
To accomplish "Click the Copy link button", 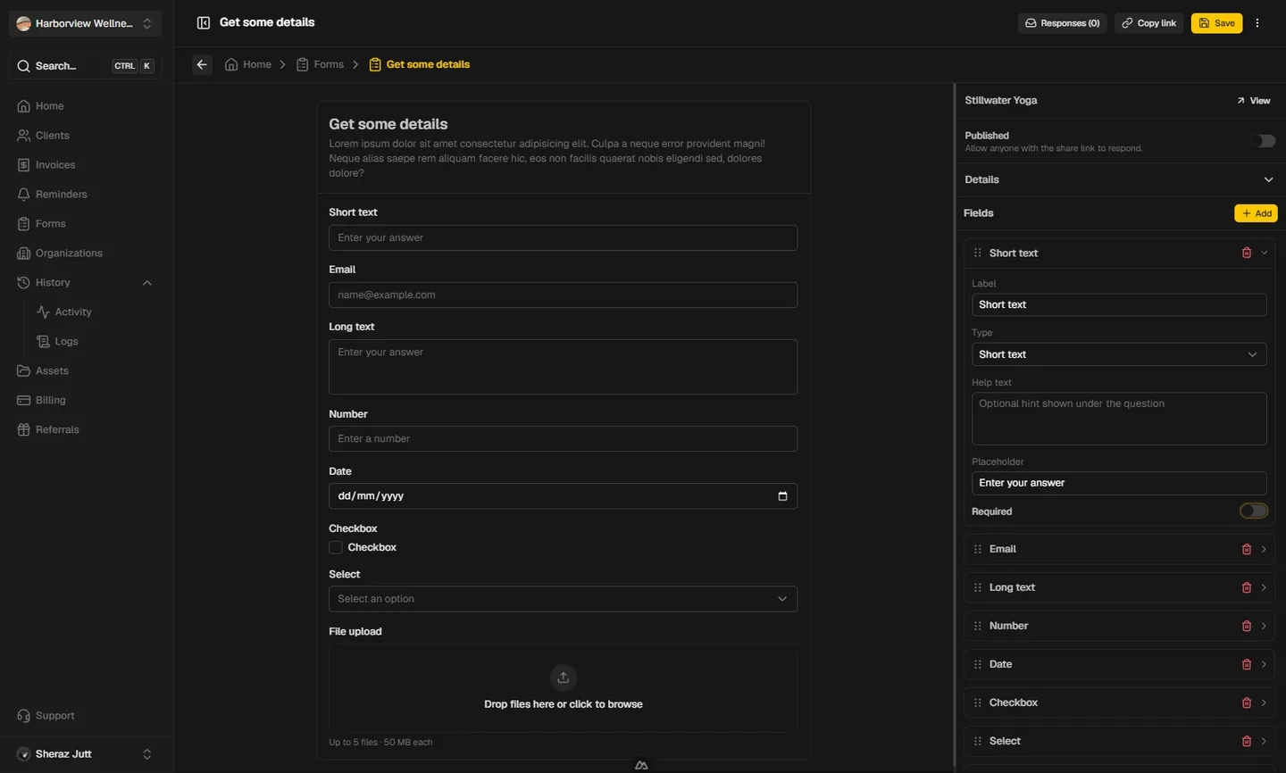I will (1148, 23).
